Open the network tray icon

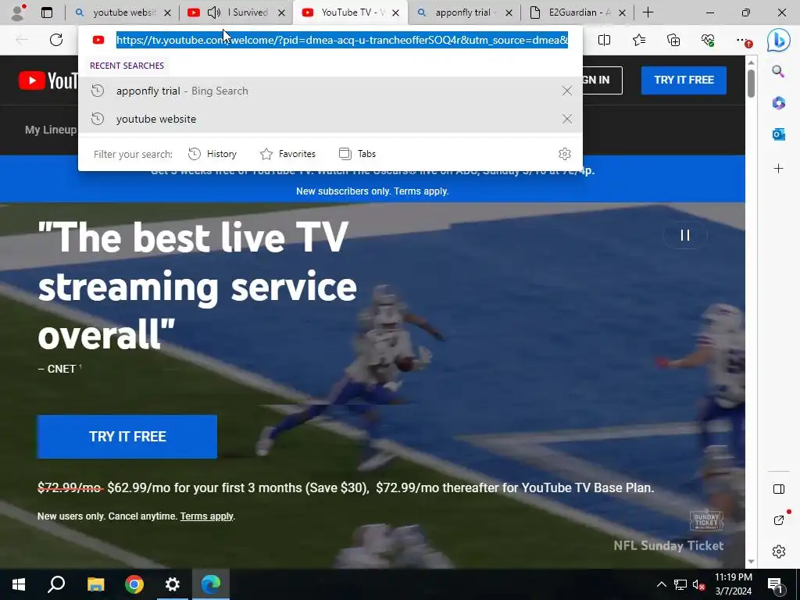tap(680, 584)
